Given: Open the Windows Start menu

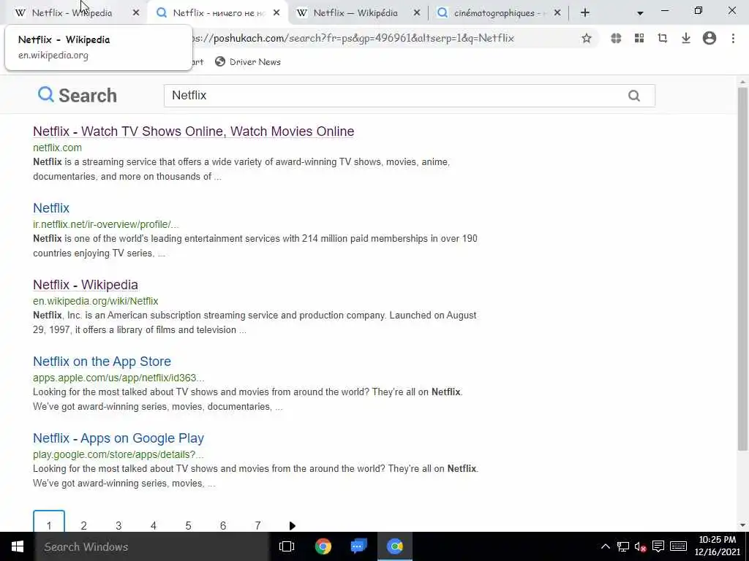Looking at the screenshot, I should coord(18,546).
